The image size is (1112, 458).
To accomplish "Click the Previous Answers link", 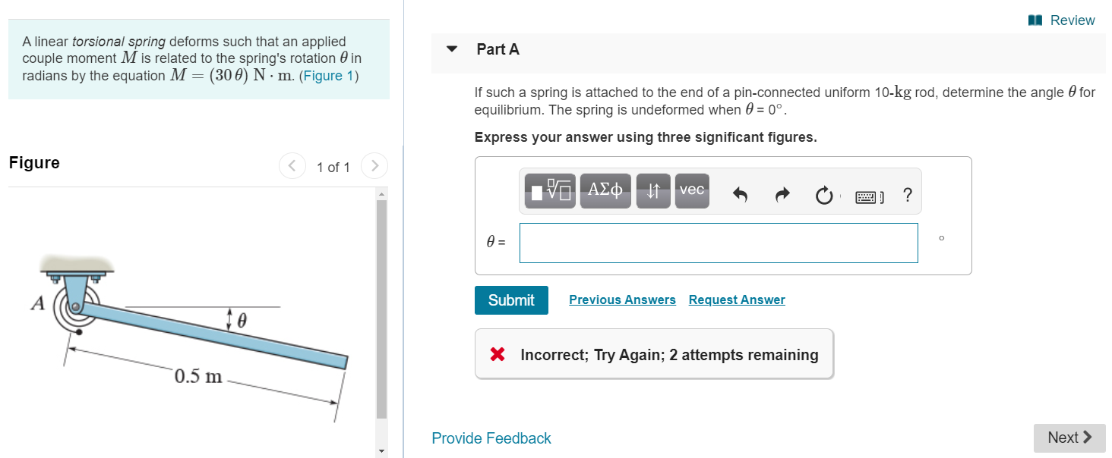I will tap(622, 300).
